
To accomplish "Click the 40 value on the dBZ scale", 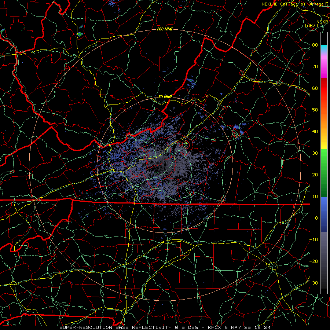I will (x=315, y=132).
